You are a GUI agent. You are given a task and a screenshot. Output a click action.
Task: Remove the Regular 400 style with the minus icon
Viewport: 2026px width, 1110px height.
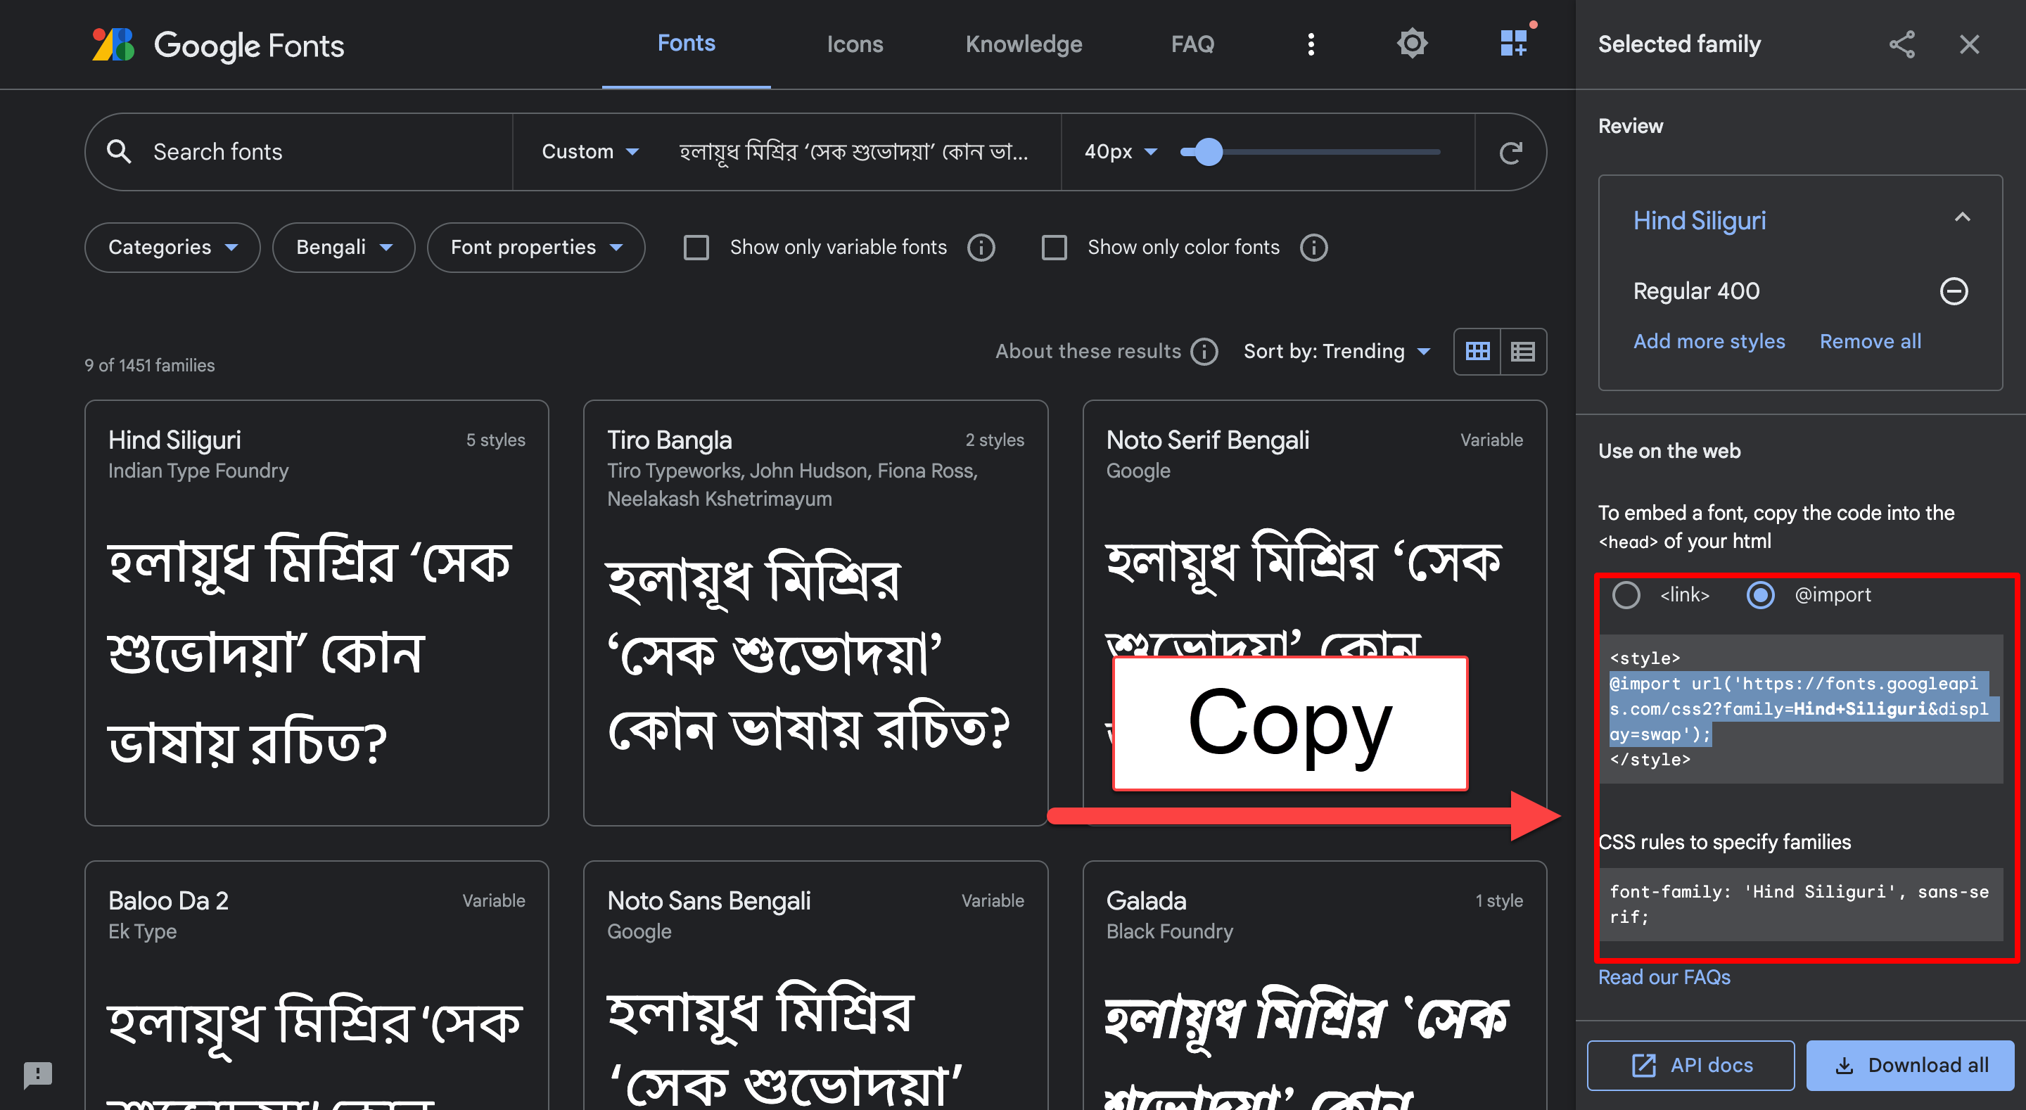tap(1954, 291)
